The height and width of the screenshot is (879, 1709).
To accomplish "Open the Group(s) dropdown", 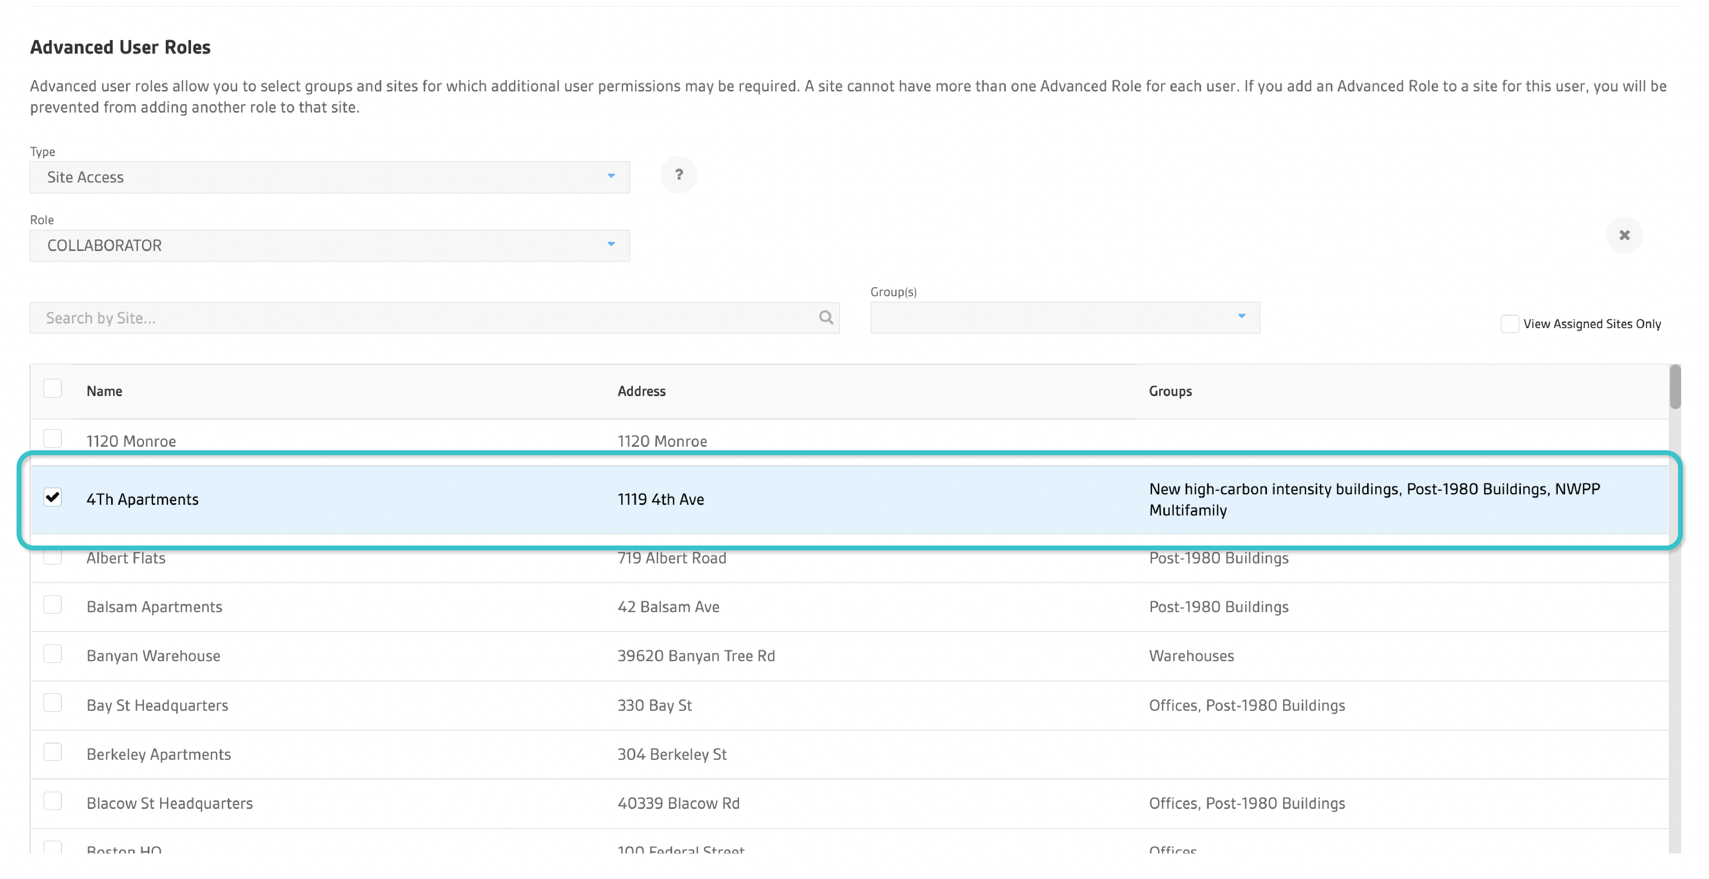I will pos(1064,318).
